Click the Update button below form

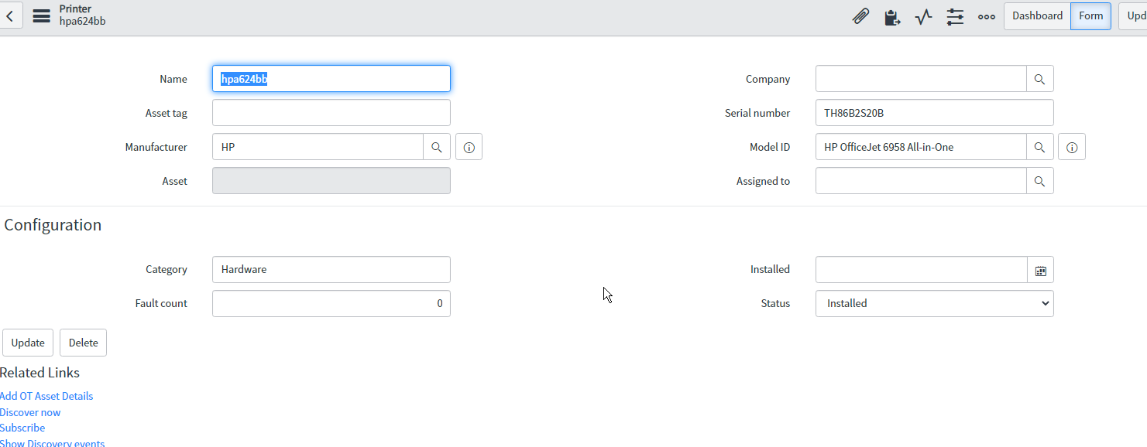[28, 343]
